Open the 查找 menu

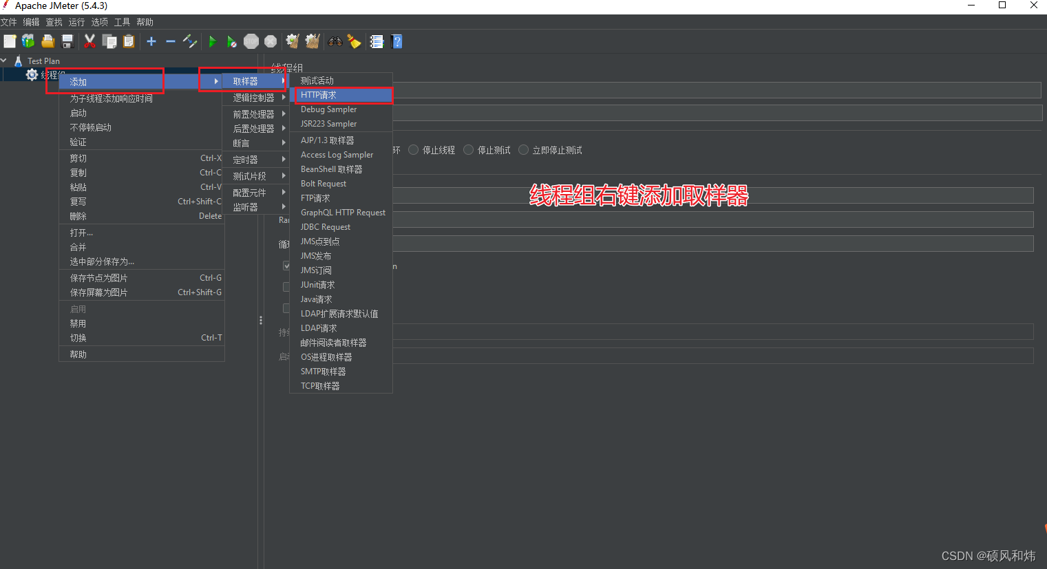[x=54, y=22]
